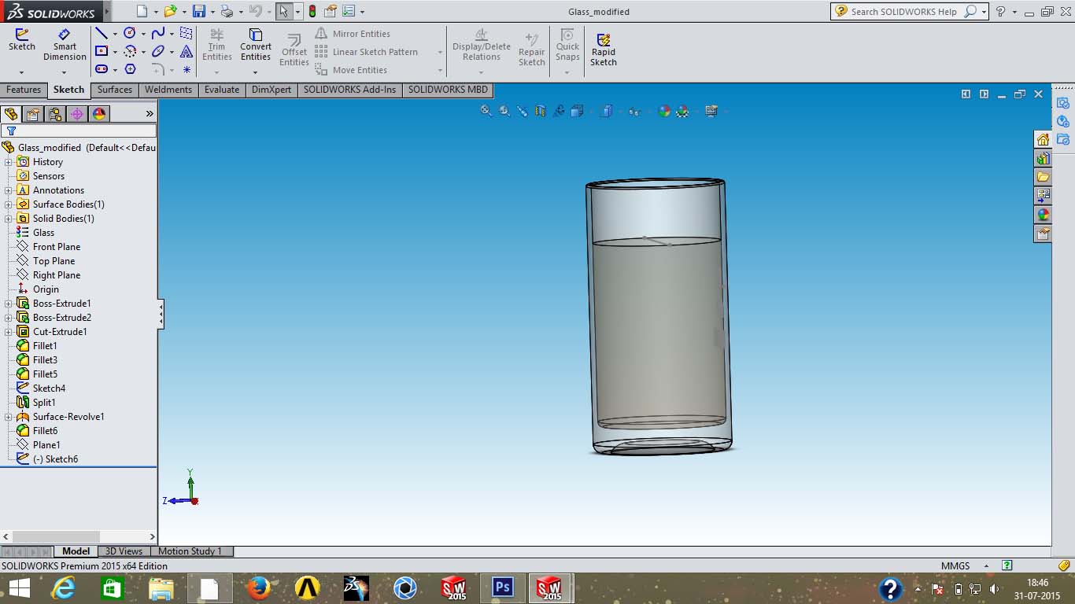1075x604 pixels.
Task: Click the Smart Dimension tool
Action: click(x=65, y=45)
